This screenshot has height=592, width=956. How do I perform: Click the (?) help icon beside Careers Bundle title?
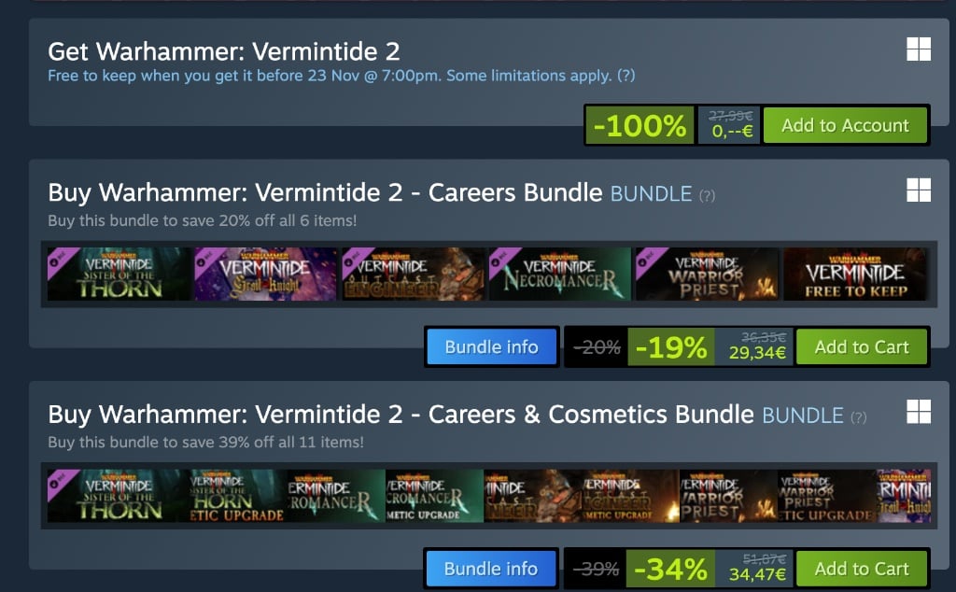point(707,196)
